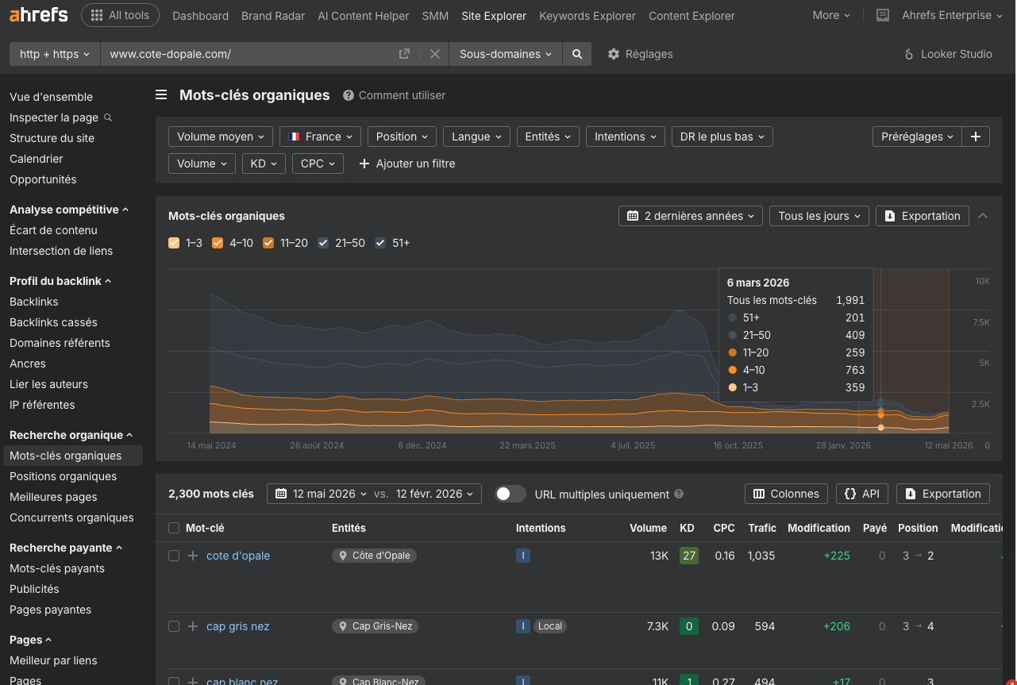Image resolution: width=1017 pixels, height=685 pixels.
Task: Click the plus button beside Préréglages
Action: pos(976,137)
